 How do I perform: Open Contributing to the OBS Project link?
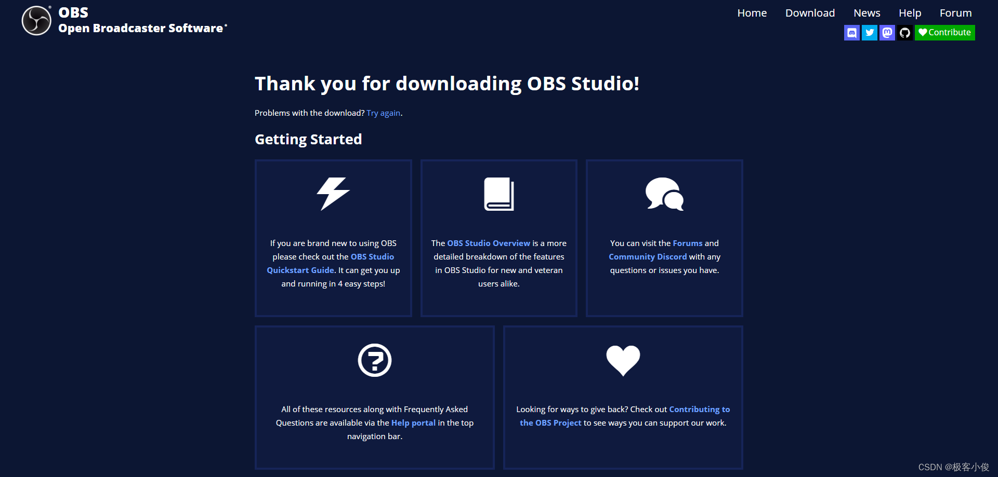625,416
